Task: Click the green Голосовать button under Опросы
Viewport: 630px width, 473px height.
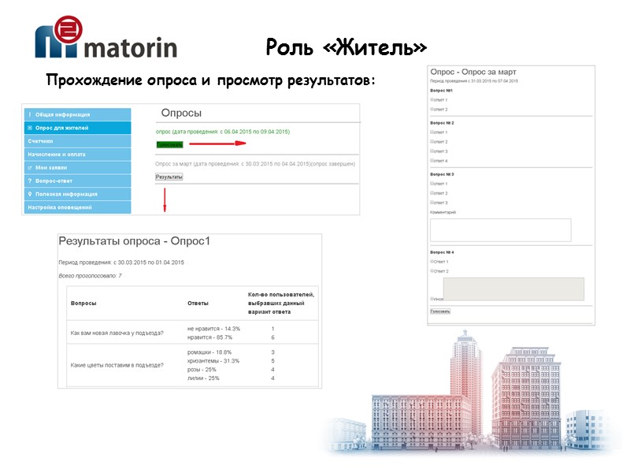Action: coord(169,145)
